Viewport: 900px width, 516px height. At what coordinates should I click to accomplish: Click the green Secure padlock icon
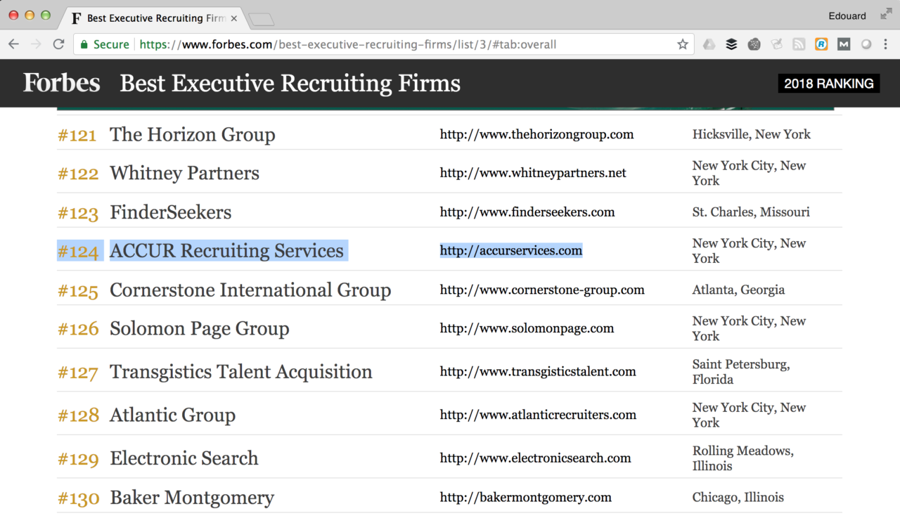(84, 44)
